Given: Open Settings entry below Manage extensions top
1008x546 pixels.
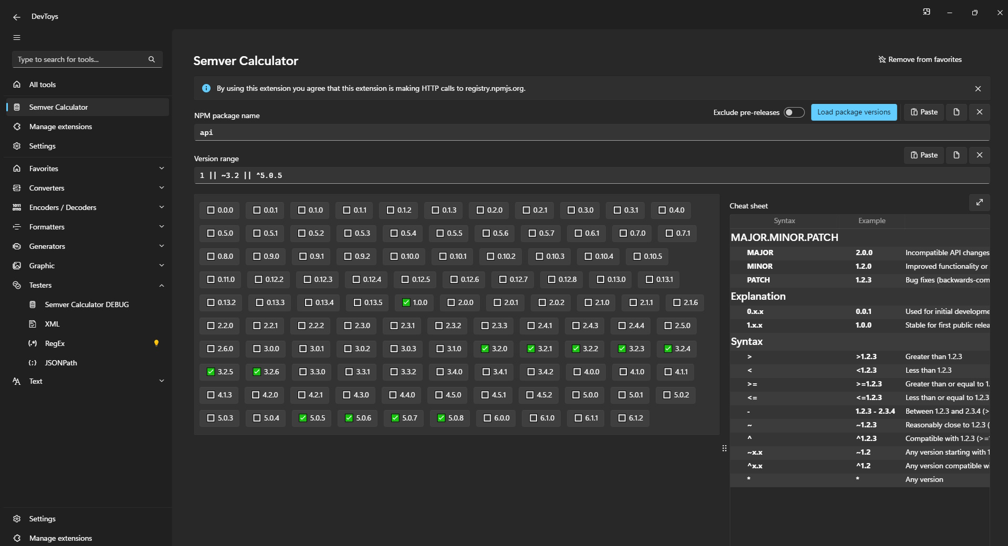Looking at the screenshot, I should [87, 146].
